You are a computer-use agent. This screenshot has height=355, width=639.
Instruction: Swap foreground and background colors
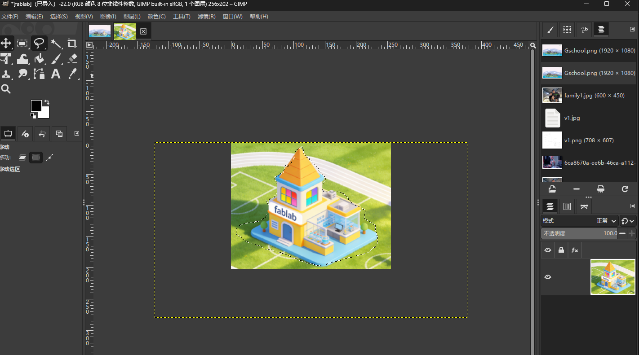(46, 102)
